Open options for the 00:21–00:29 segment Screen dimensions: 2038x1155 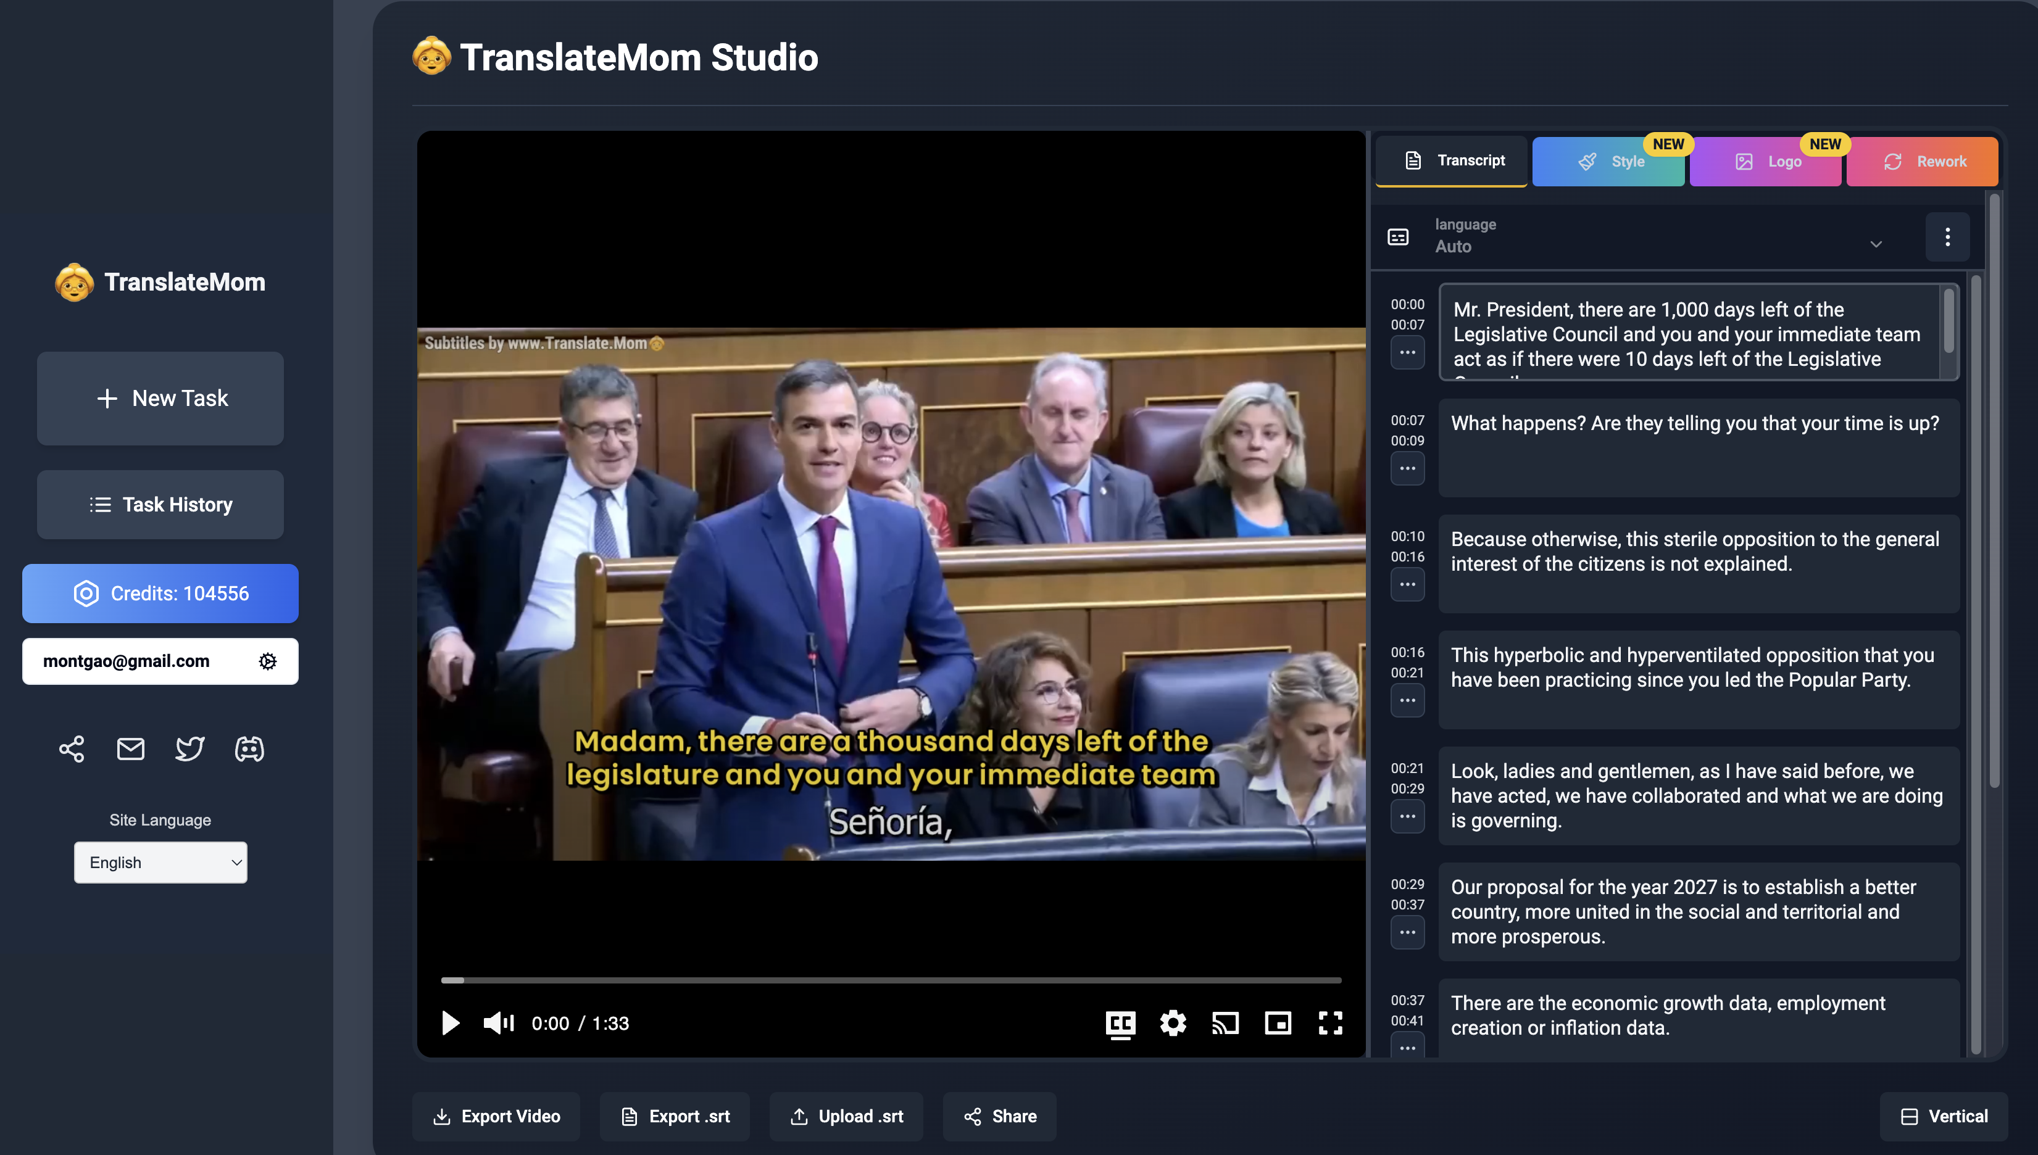(1407, 816)
